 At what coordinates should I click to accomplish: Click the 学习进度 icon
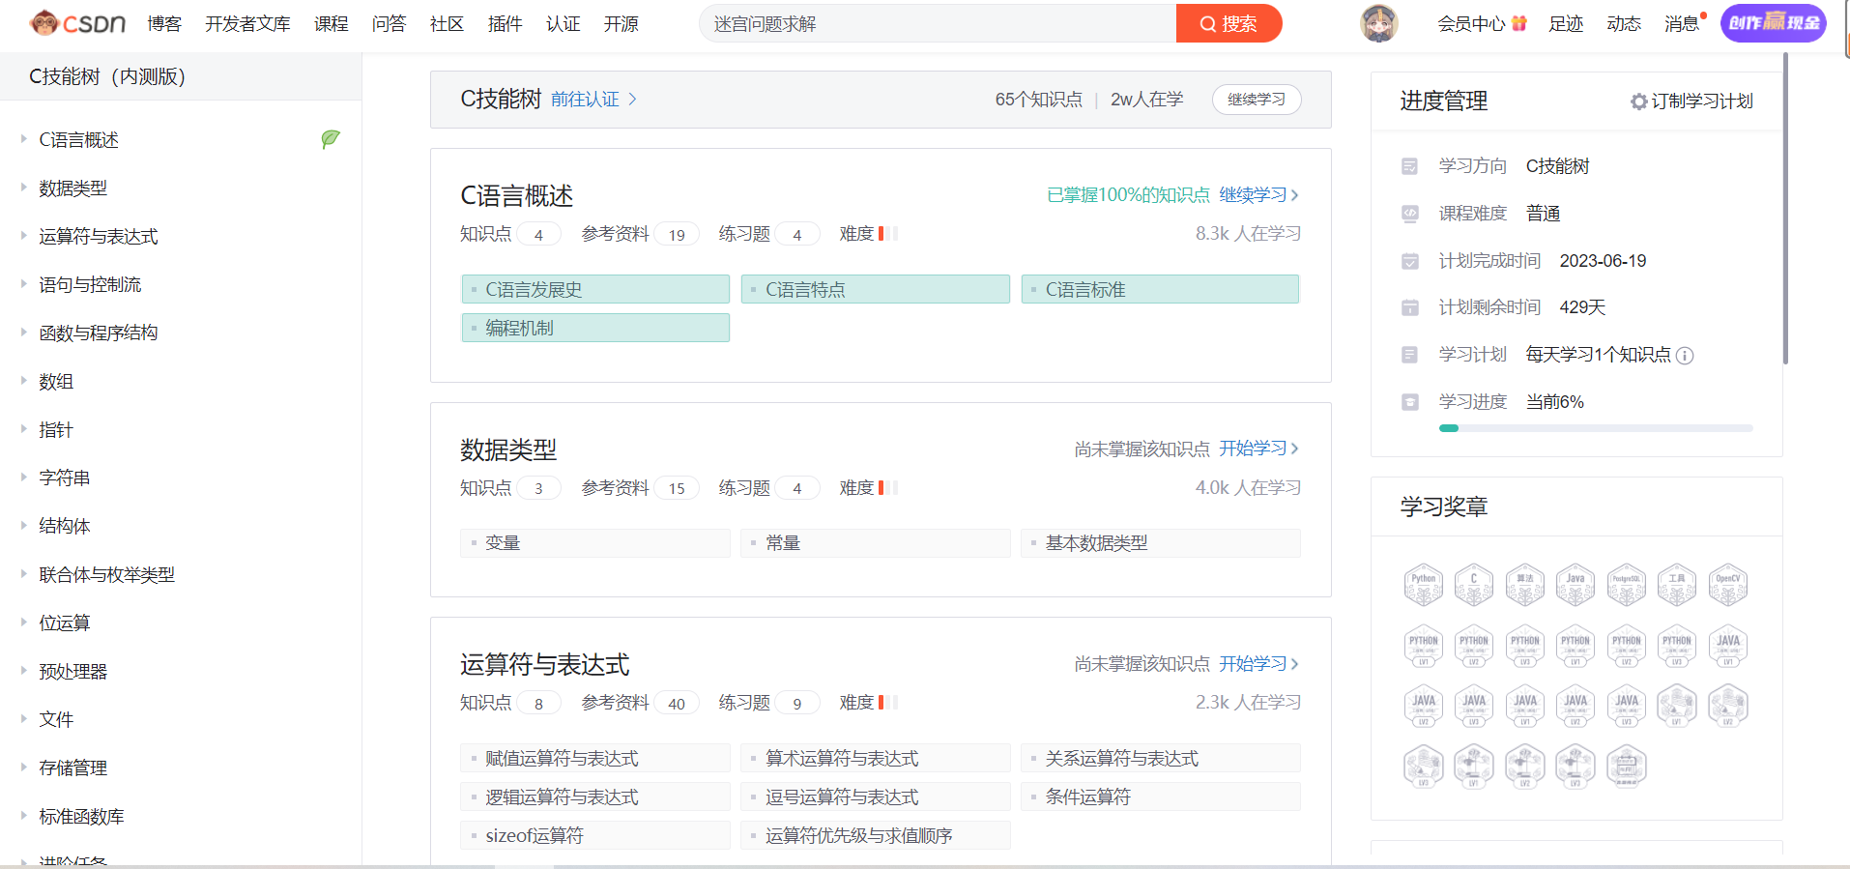click(1409, 402)
